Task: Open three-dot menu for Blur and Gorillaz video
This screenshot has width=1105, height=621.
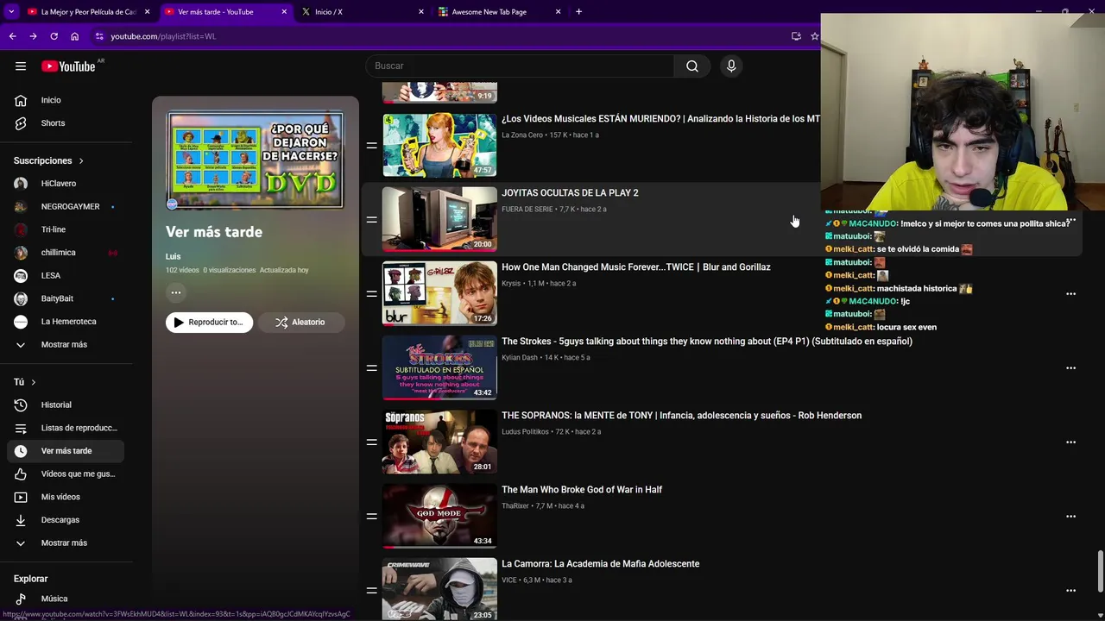Action: 1070,294
